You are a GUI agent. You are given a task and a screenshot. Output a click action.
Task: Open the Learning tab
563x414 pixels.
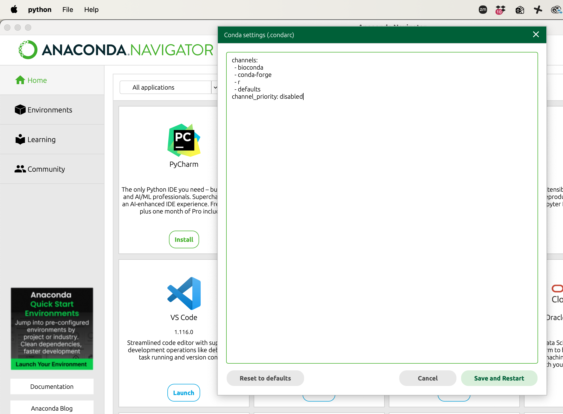pyautogui.click(x=52, y=139)
